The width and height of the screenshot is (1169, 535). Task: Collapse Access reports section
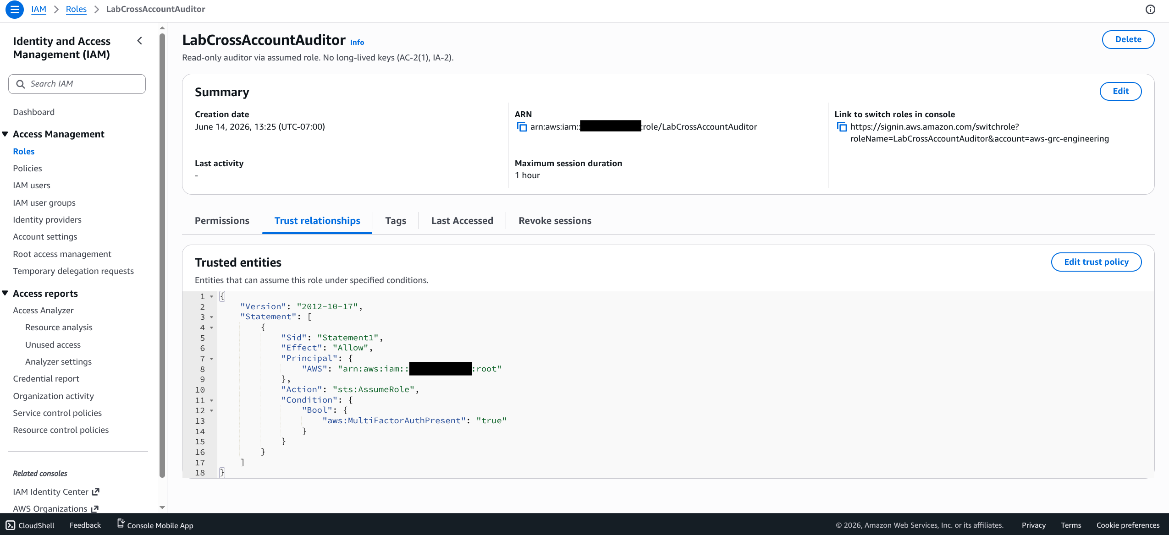pyautogui.click(x=5, y=293)
